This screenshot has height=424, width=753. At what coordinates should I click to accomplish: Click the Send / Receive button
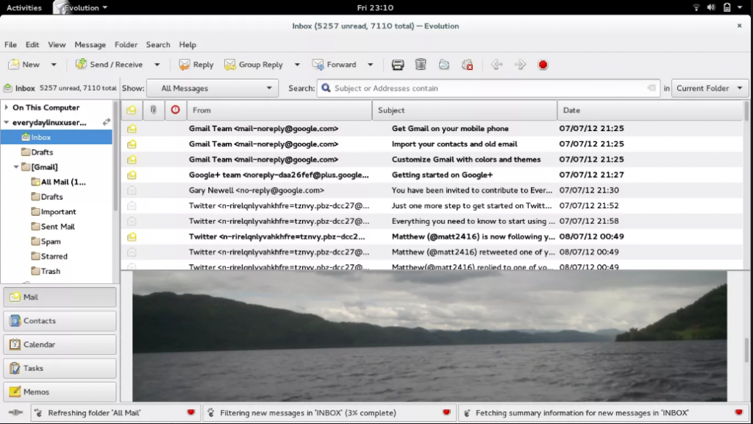(109, 65)
